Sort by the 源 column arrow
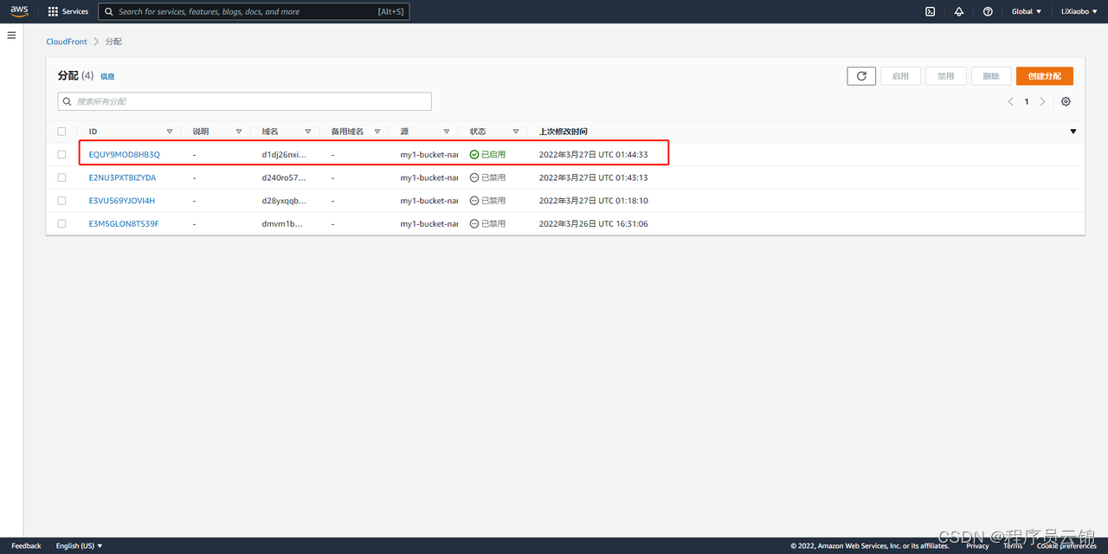 (x=447, y=132)
